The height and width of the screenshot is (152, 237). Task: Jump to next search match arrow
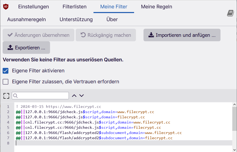coord(81,96)
